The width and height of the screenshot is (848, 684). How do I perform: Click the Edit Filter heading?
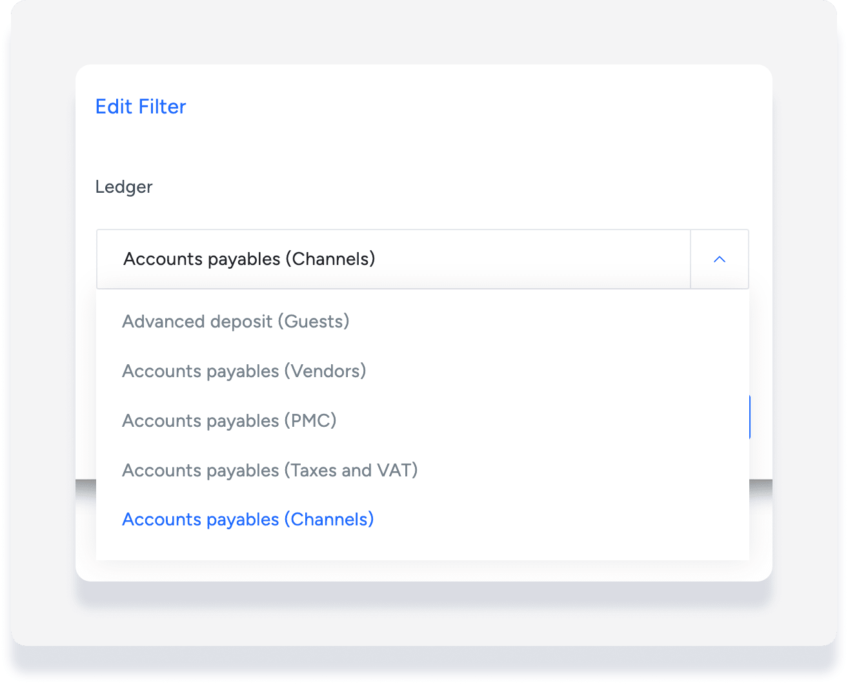(x=141, y=106)
